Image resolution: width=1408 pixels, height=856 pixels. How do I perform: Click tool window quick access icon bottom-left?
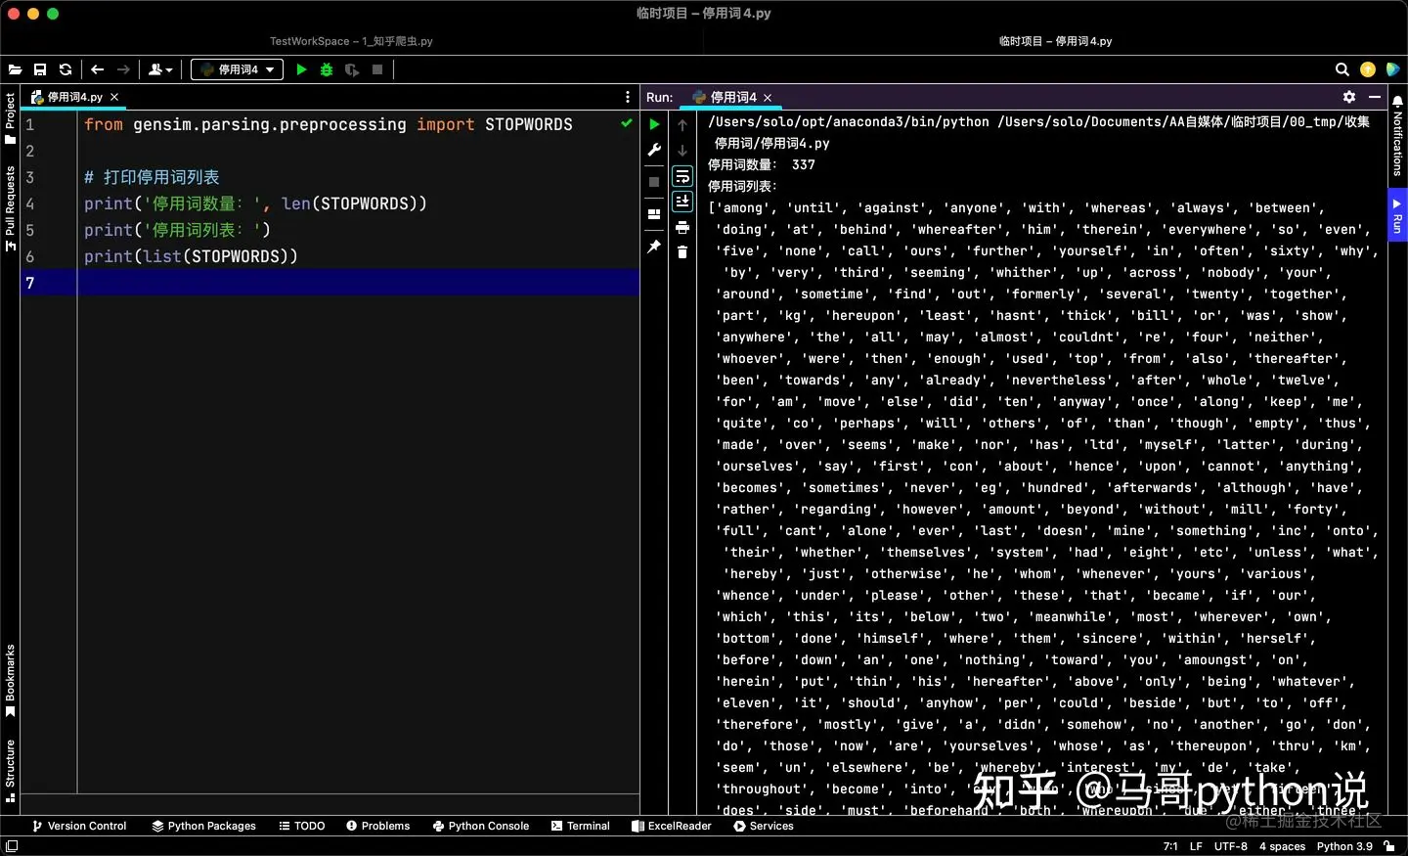coord(12,846)
